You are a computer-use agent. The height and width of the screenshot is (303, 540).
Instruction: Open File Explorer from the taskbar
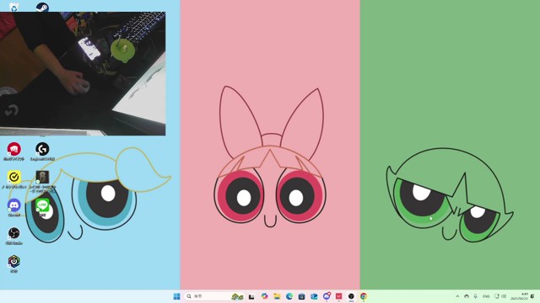[x=277, y=296]
